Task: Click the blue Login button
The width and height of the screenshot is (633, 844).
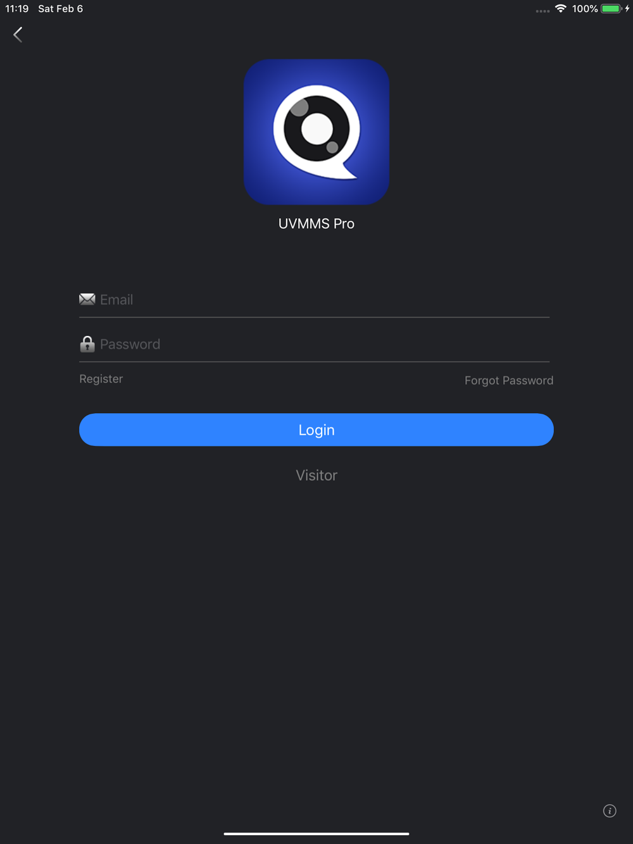Action: point(316,430)
